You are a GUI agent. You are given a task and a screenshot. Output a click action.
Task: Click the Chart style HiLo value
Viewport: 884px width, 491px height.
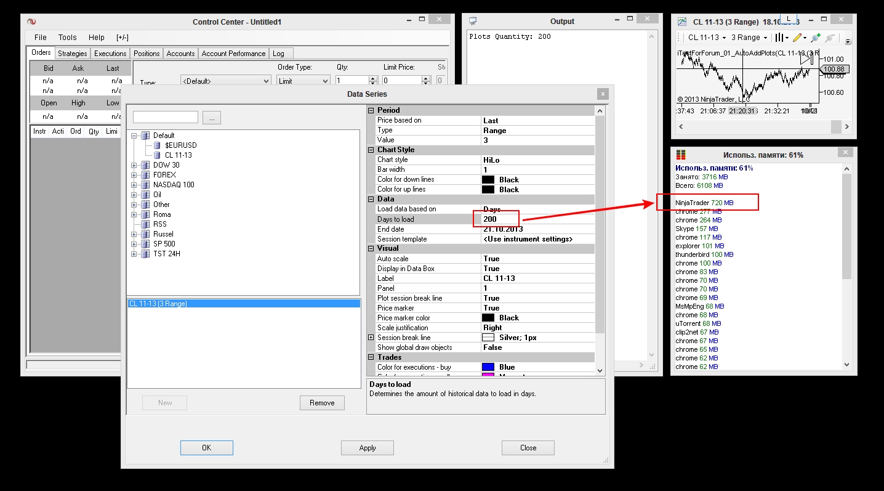coord(538,160)
